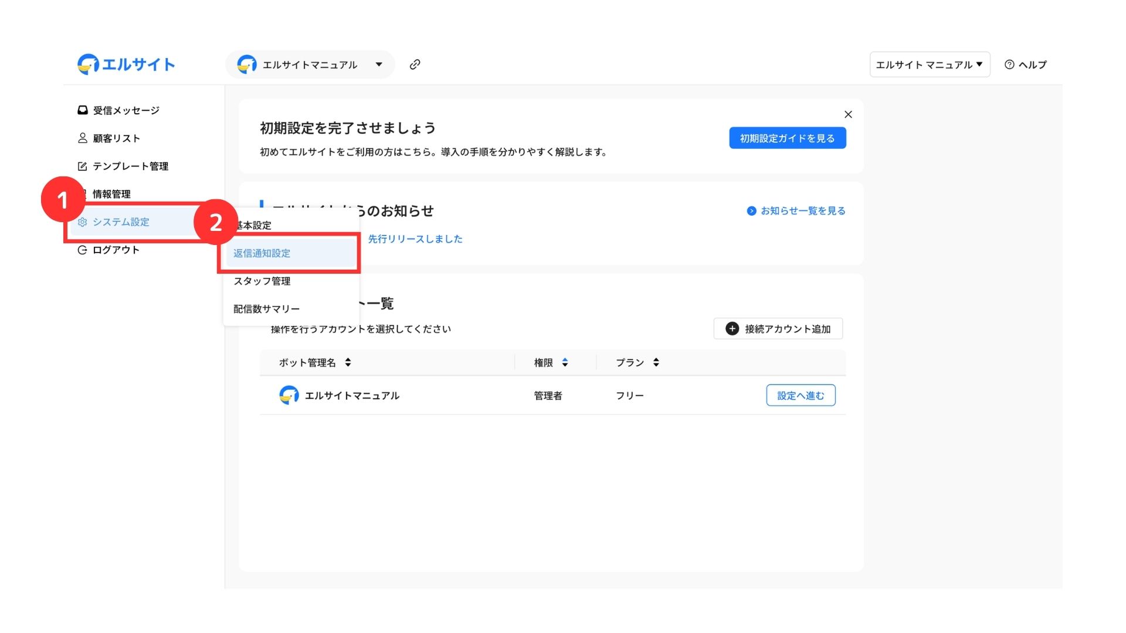Open スタッフ管理 from the submenu
Viewport: 1126px width, 633px height.
[262, 281]
